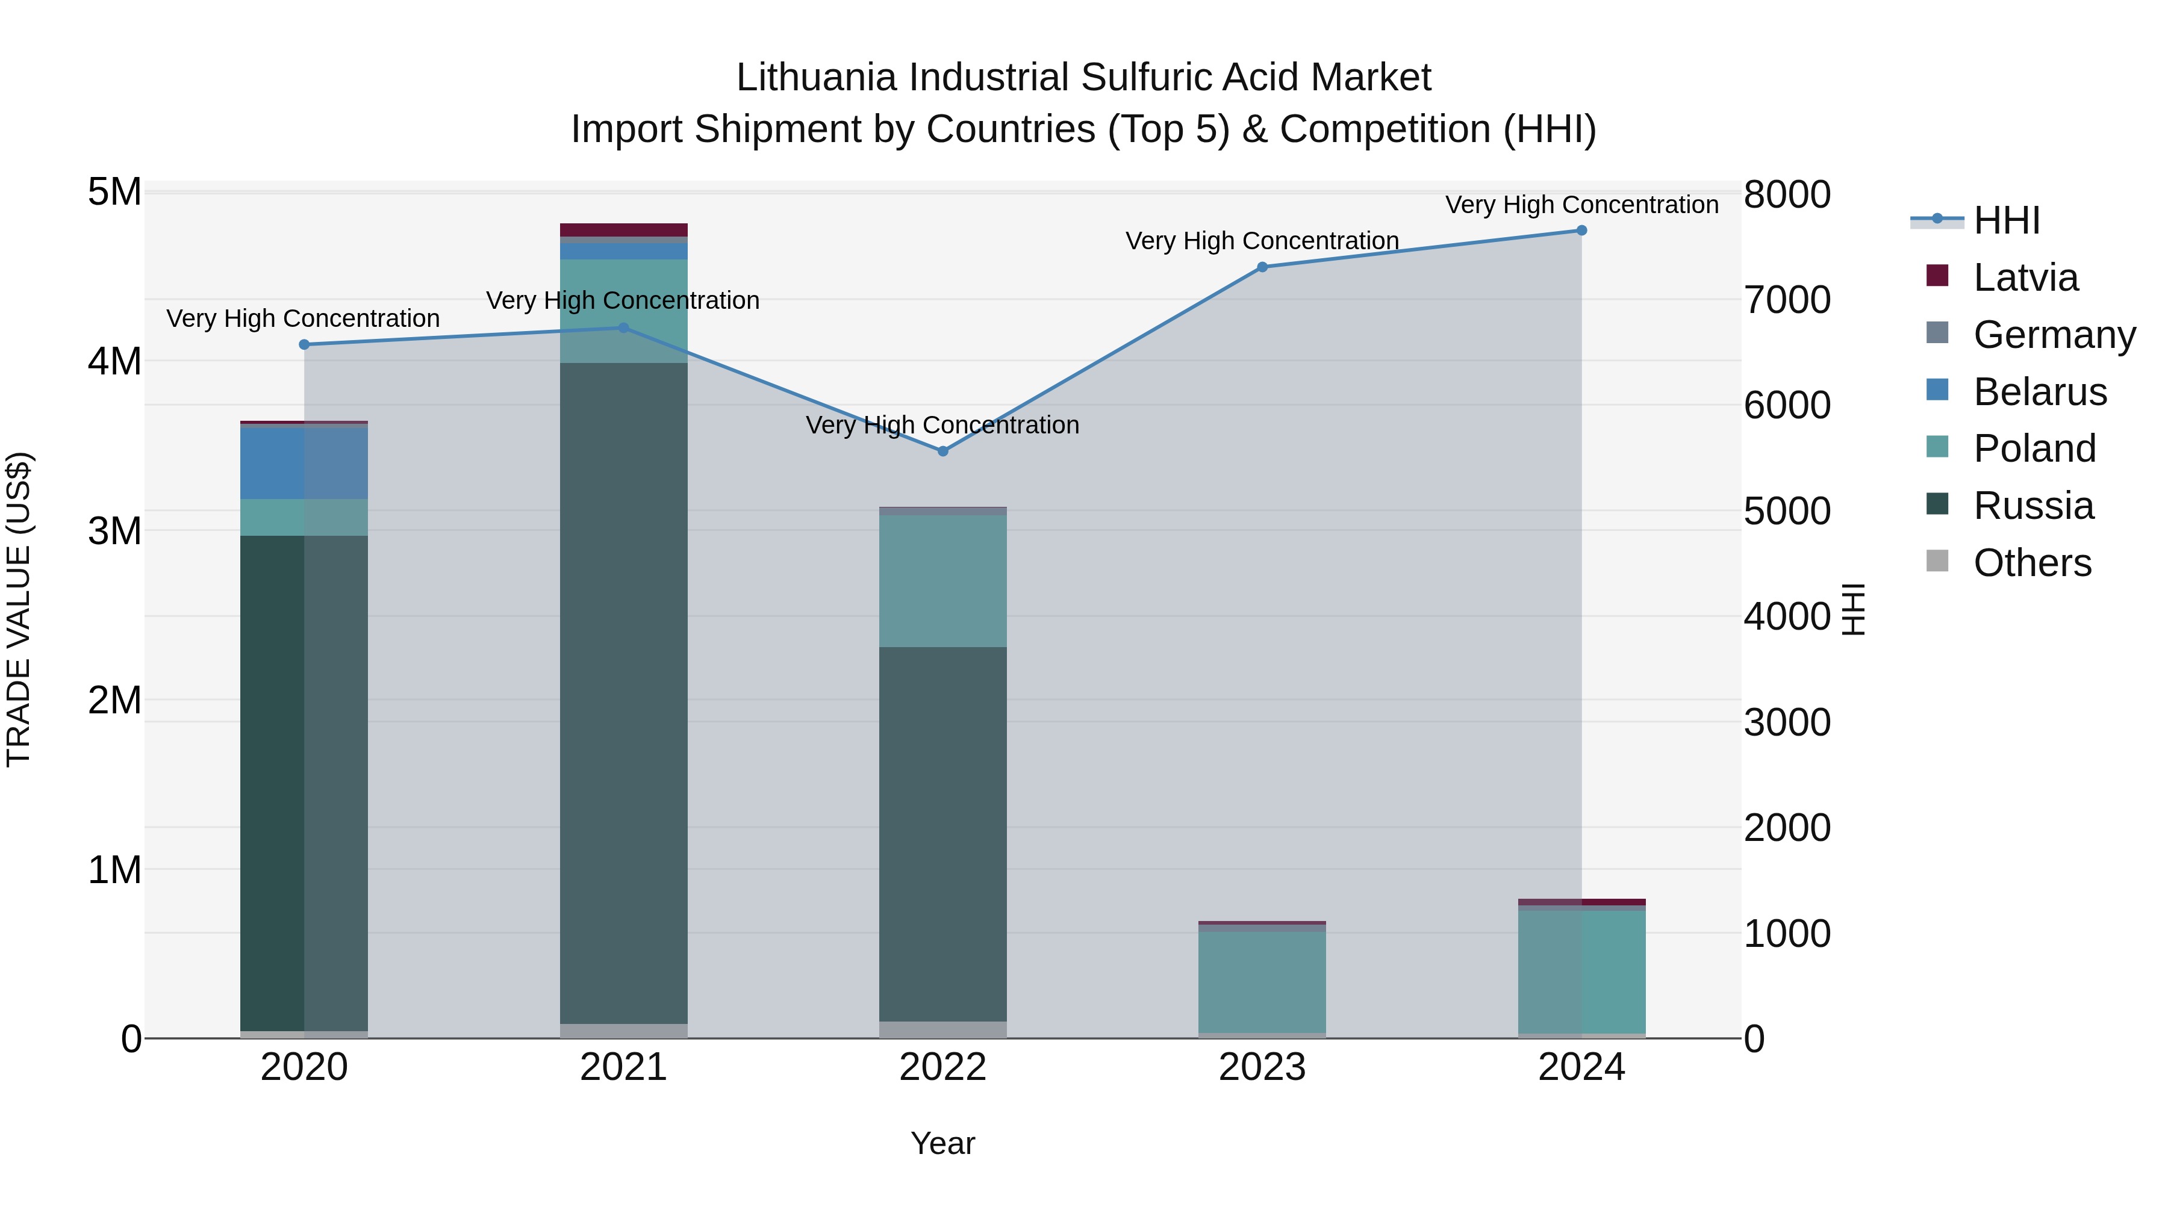This screenshot has height=1219, width=2168.
Task: Click the Belarus segment in 2021 bar
Action: [624, 252]
